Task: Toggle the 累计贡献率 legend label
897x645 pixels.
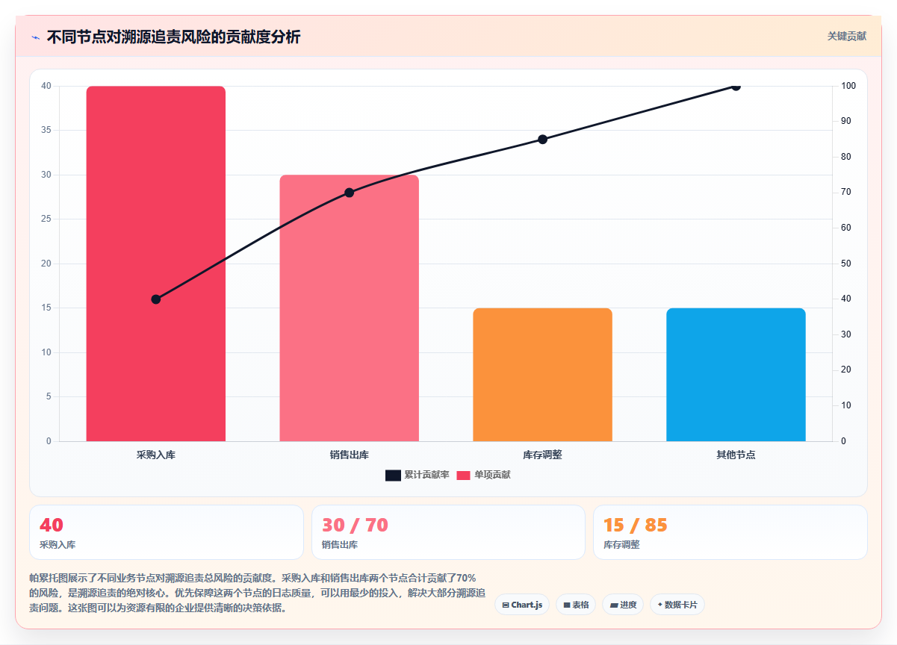Action: point(426,476)
